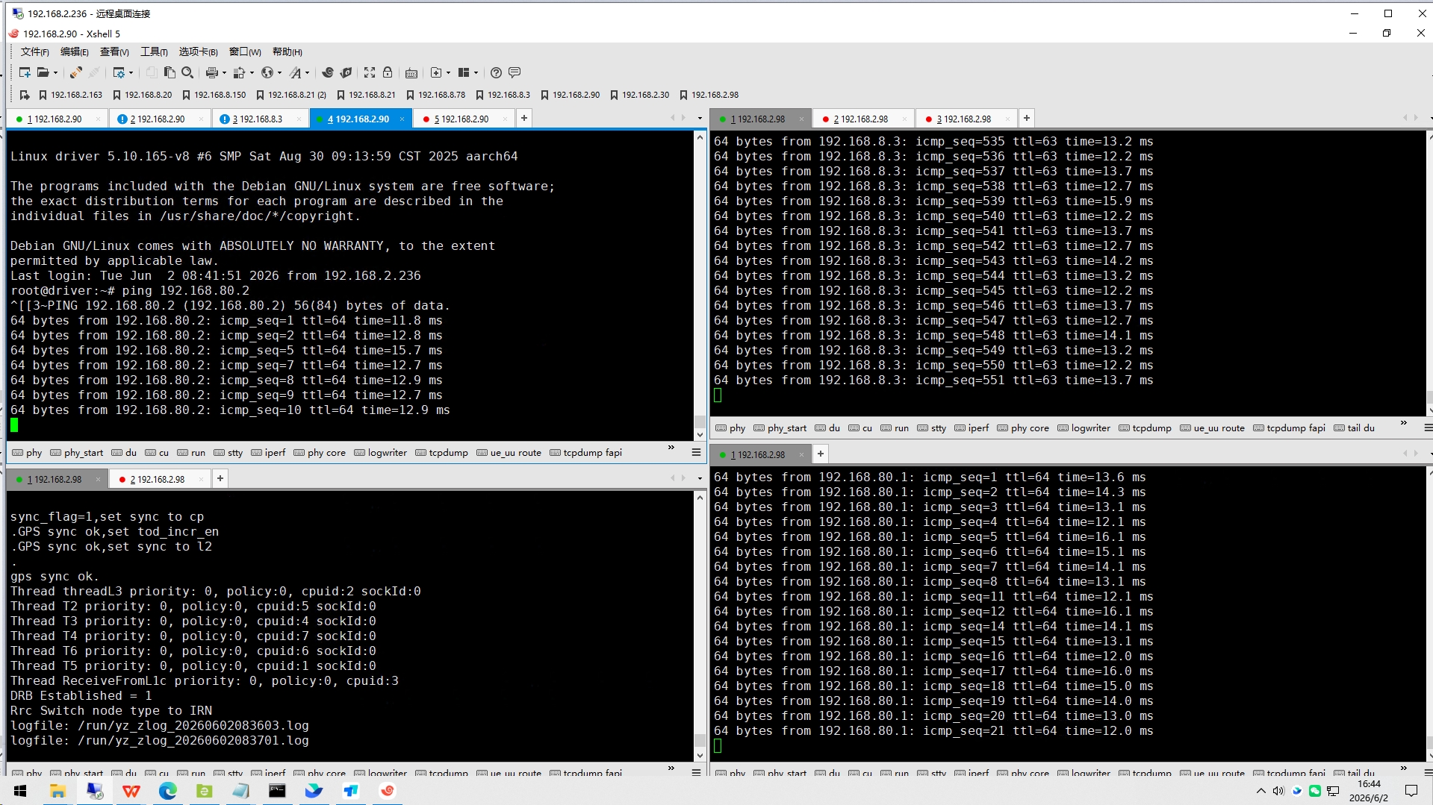Image resolution: width=1433 pixels, height=805 pixels.
Task: Click 'tail du' quick command in top-right pane
Action: (1354, 427)
